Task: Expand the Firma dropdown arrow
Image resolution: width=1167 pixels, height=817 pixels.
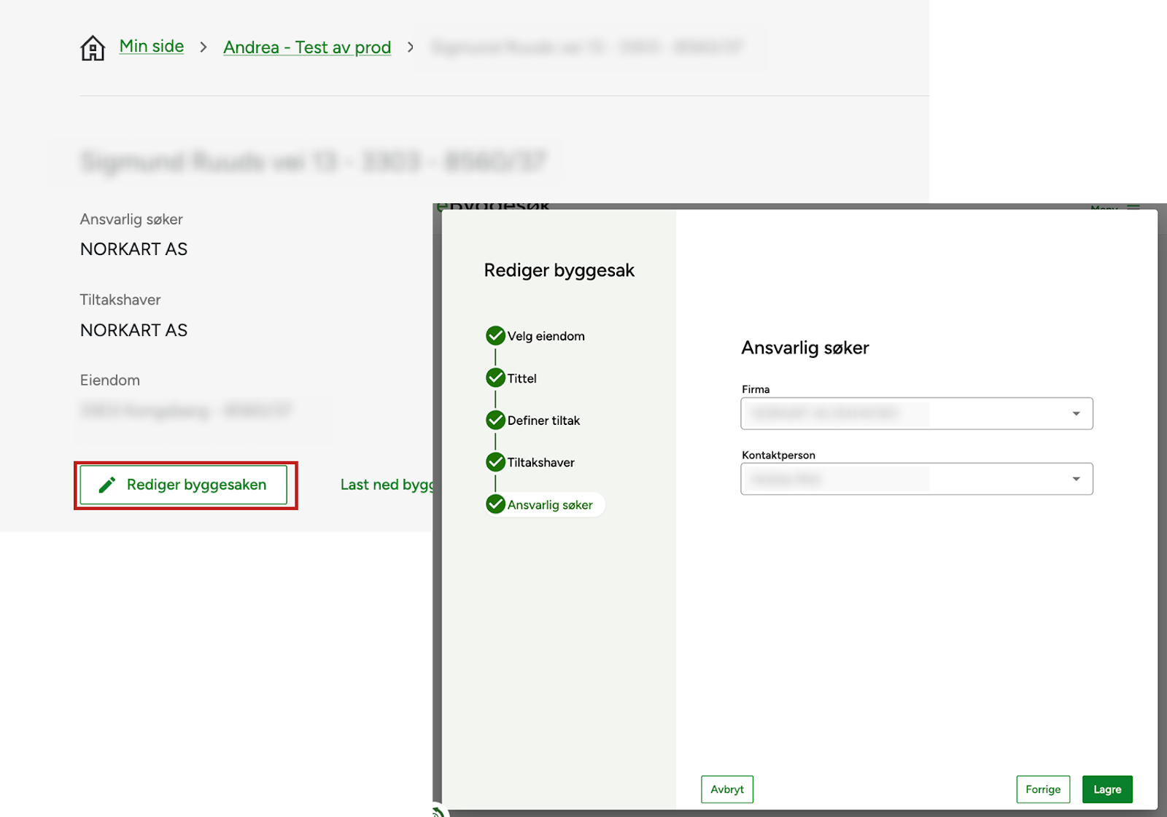Action: 1076,414
